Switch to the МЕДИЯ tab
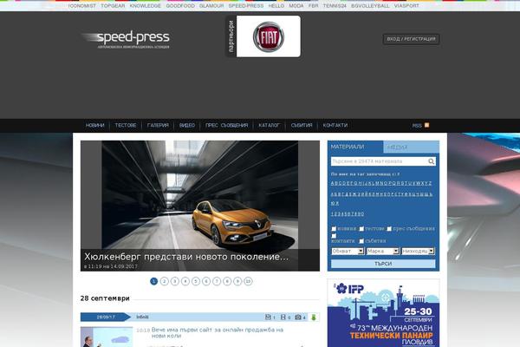 coord(411,147)
